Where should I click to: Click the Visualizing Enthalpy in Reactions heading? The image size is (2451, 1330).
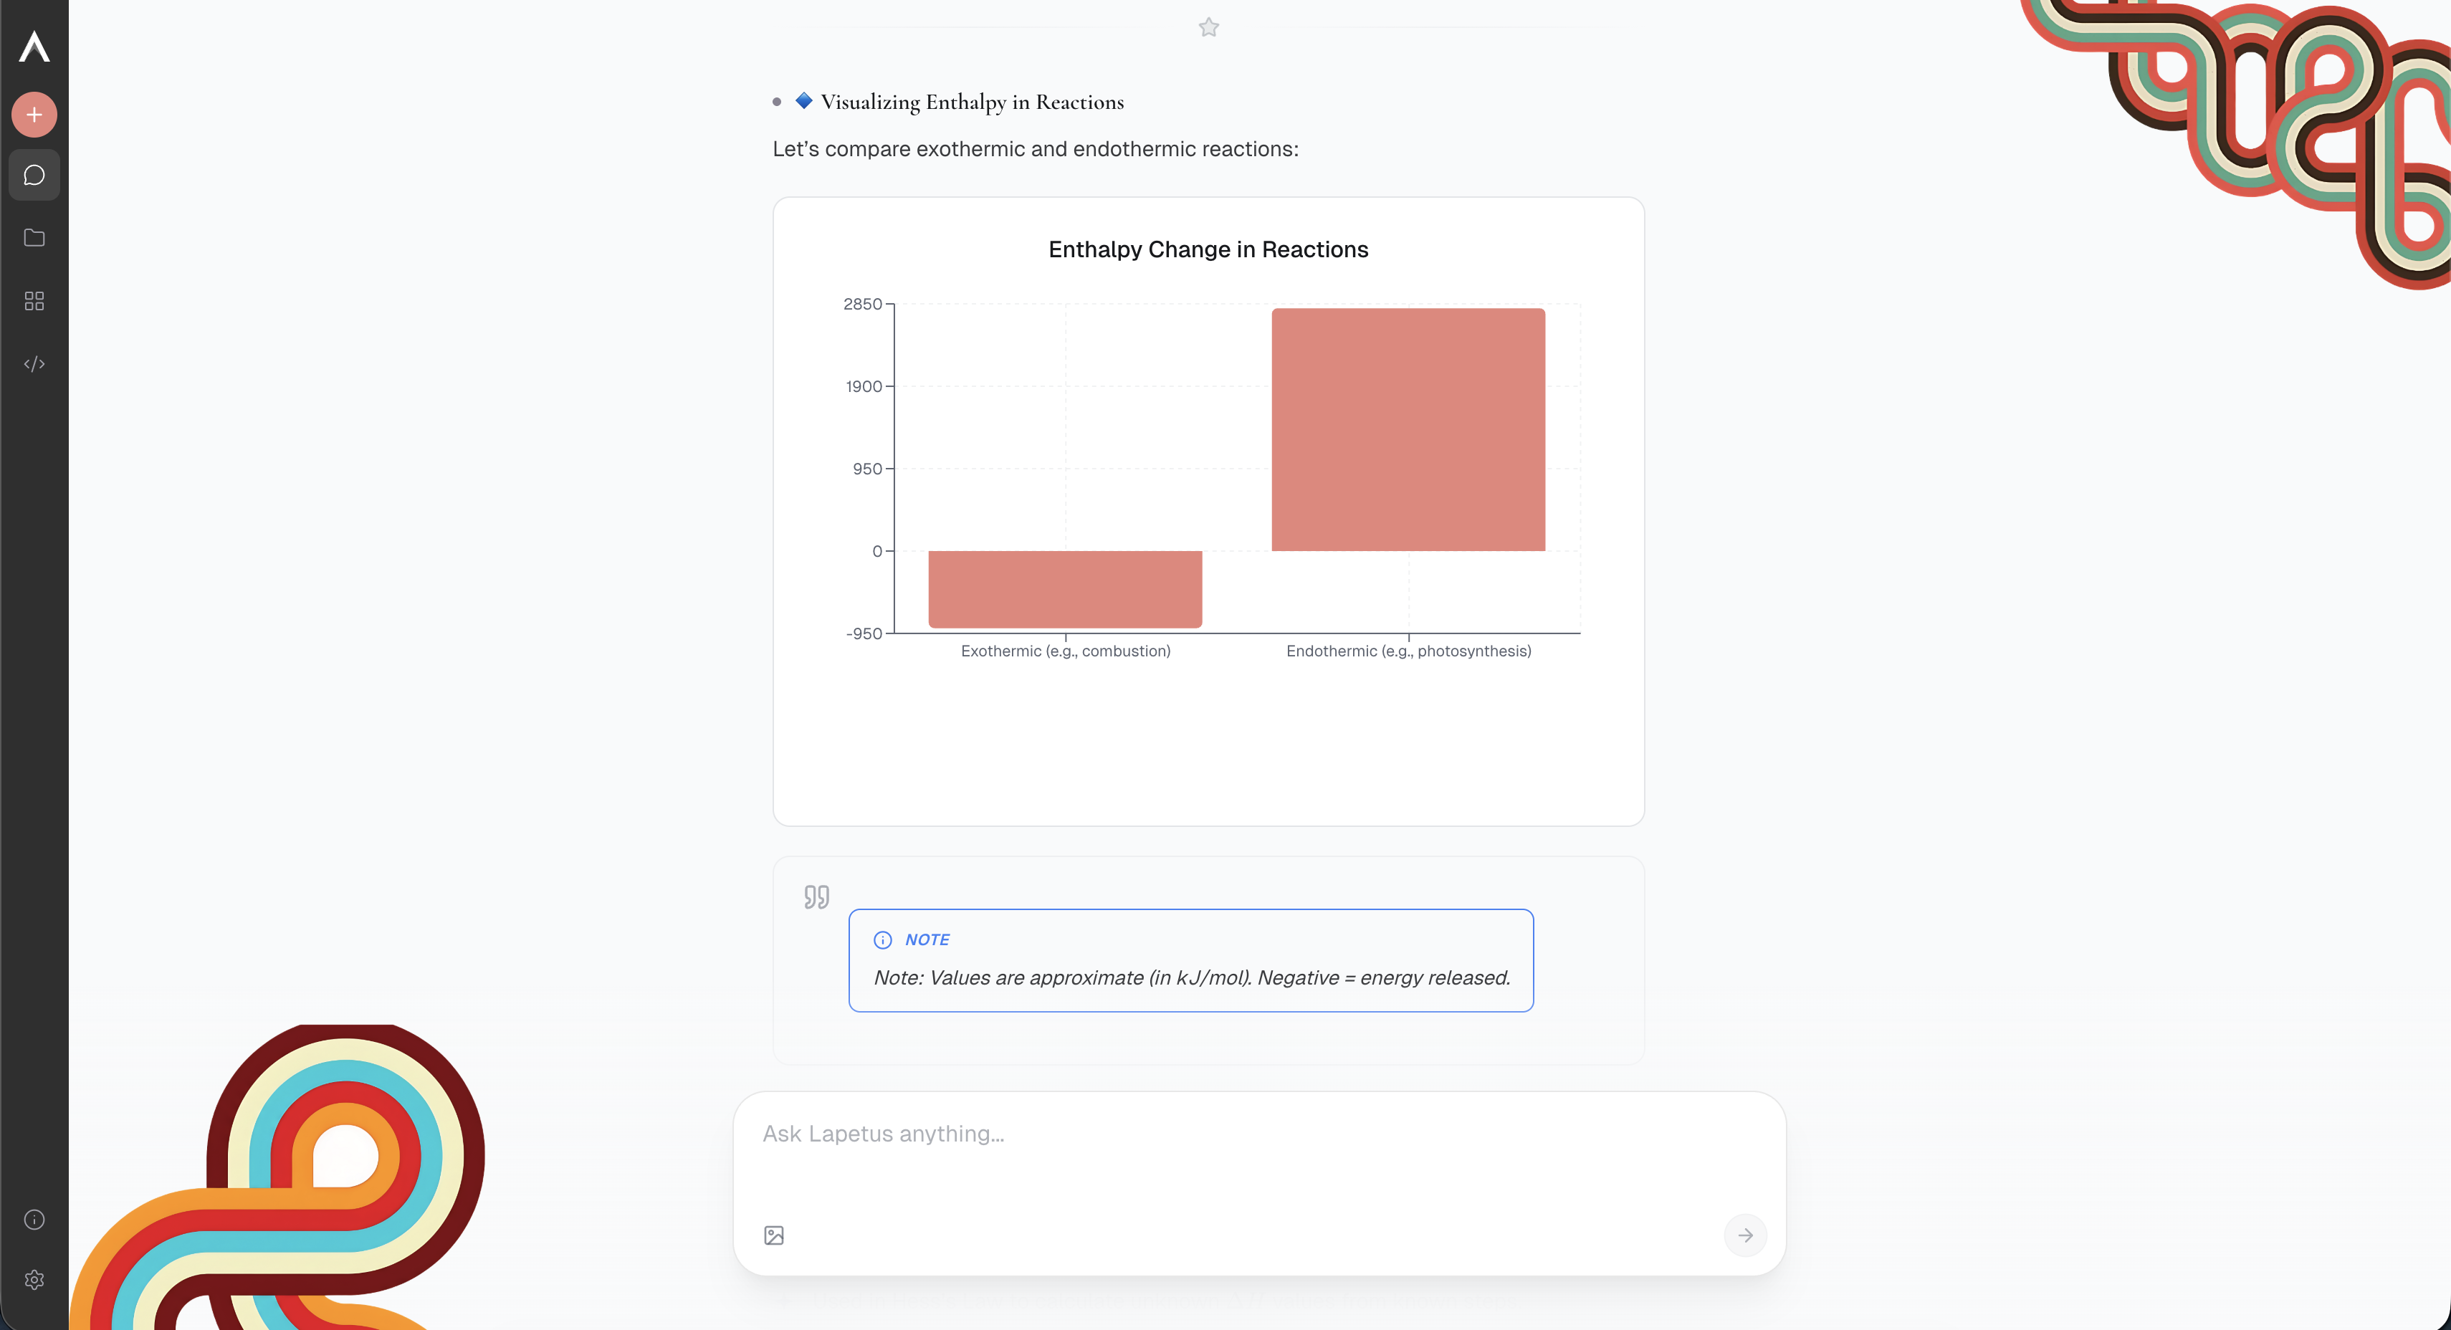tap(972, 102)
